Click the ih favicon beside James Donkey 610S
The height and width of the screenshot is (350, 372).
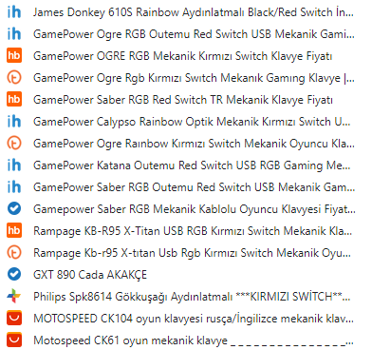[x=14, y=12]
